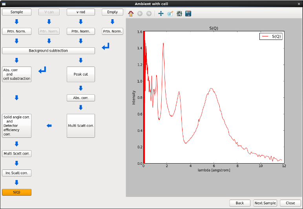Click the S(Q) legend in plot
The height and width of the screenshot is (209, 303).
[x=271, y=36]
